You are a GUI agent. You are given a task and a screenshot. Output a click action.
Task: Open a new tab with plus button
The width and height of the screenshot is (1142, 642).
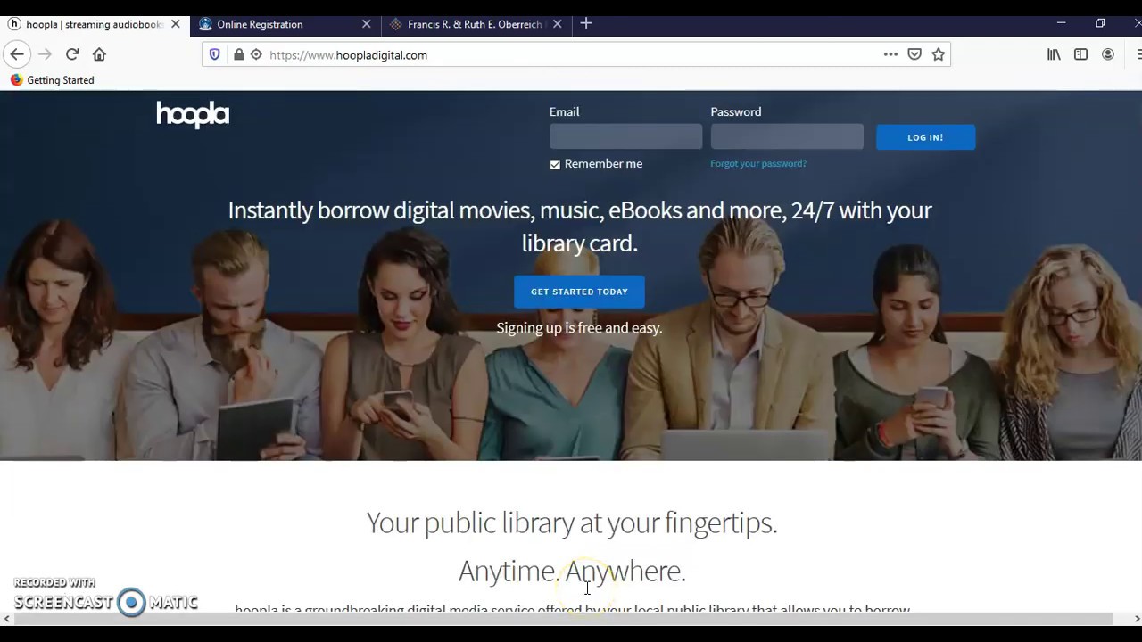[586, 24]
